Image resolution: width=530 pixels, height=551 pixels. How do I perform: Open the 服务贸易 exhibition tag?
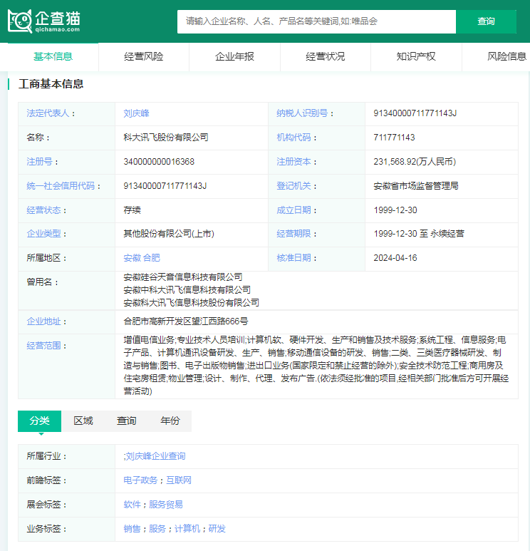[x=166, y=505]
